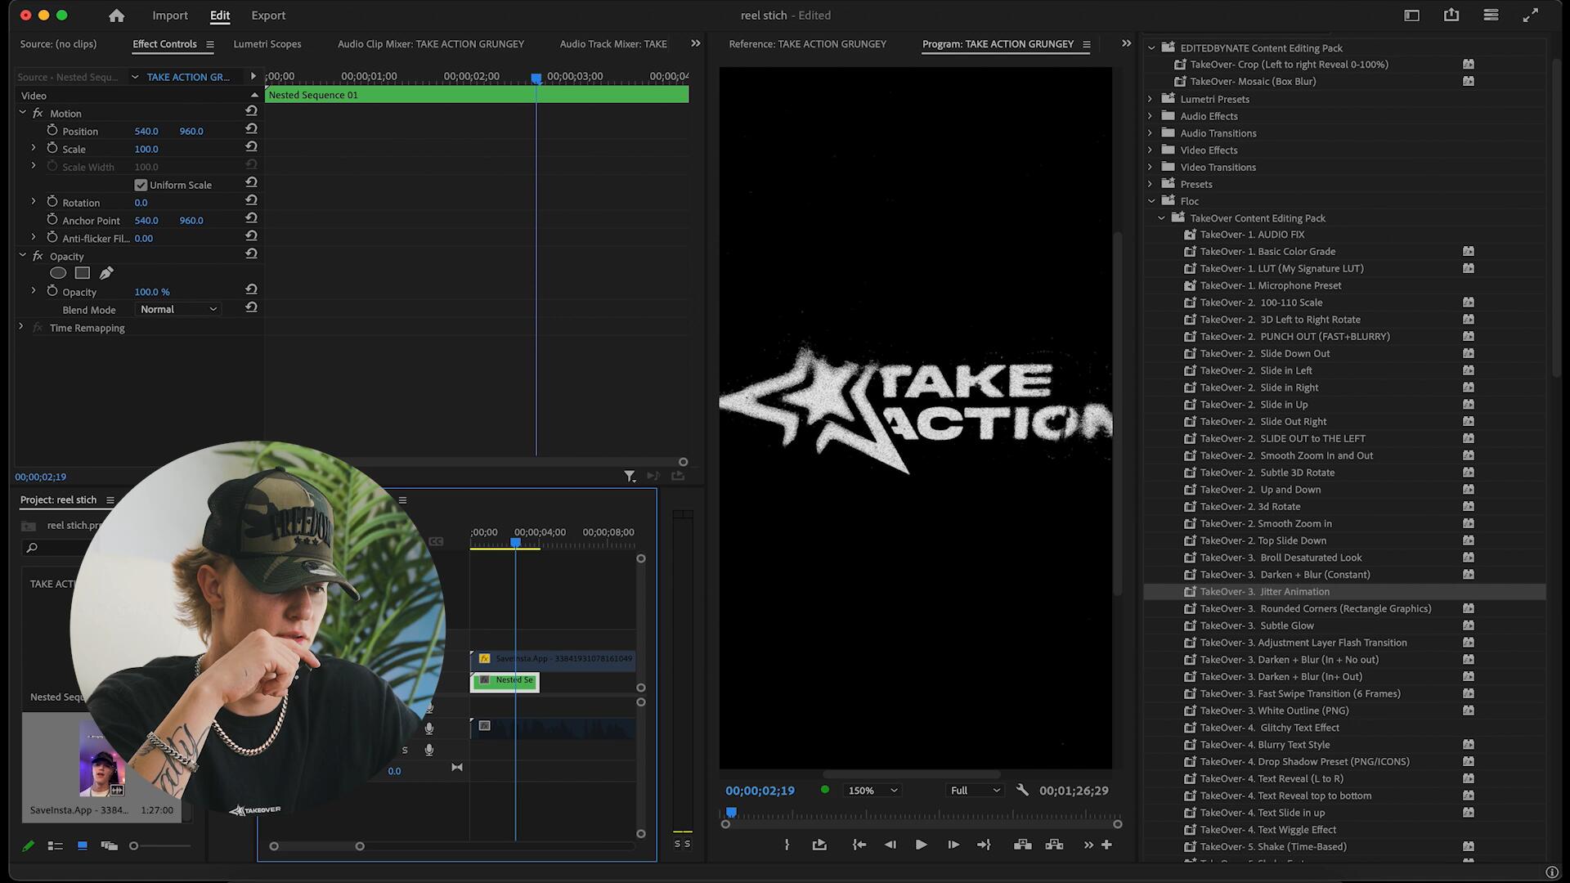Screen dimensions: 1570x883
Task: Open the Reference: TAKE ACTION GRUNGEY tab
Action: tap(807, 44)
